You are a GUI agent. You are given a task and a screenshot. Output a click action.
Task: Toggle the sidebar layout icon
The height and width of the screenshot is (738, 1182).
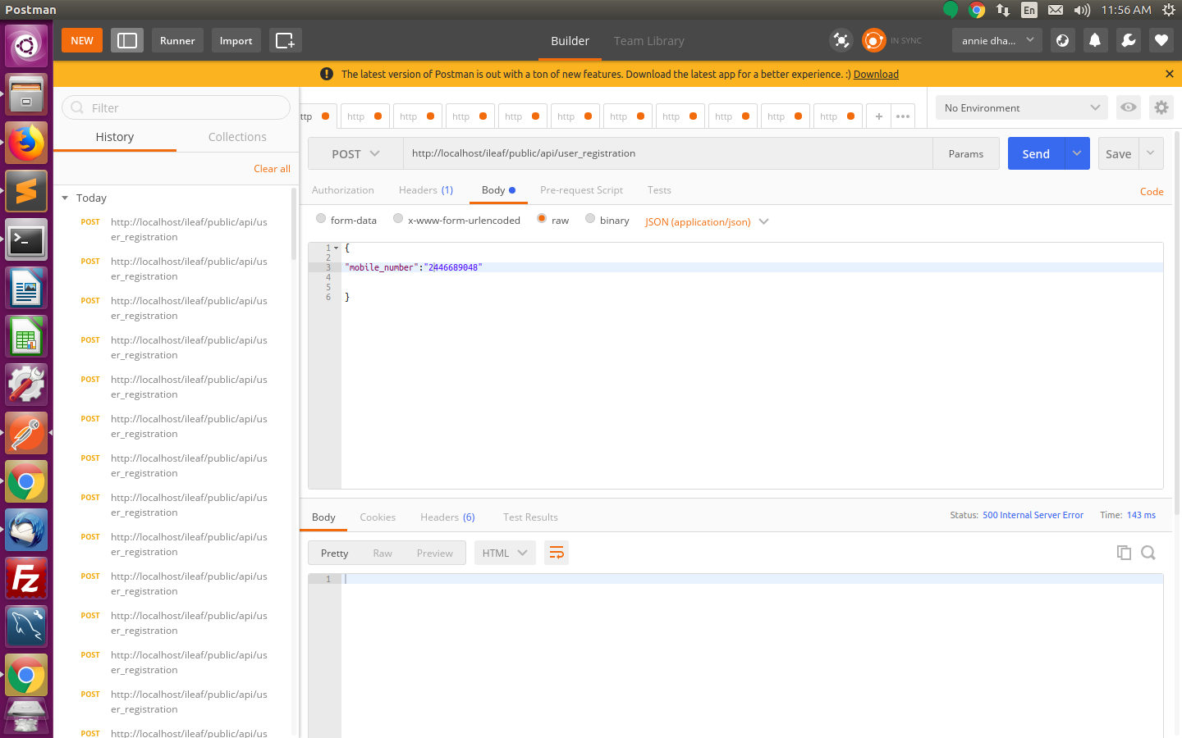click(127, 40)
